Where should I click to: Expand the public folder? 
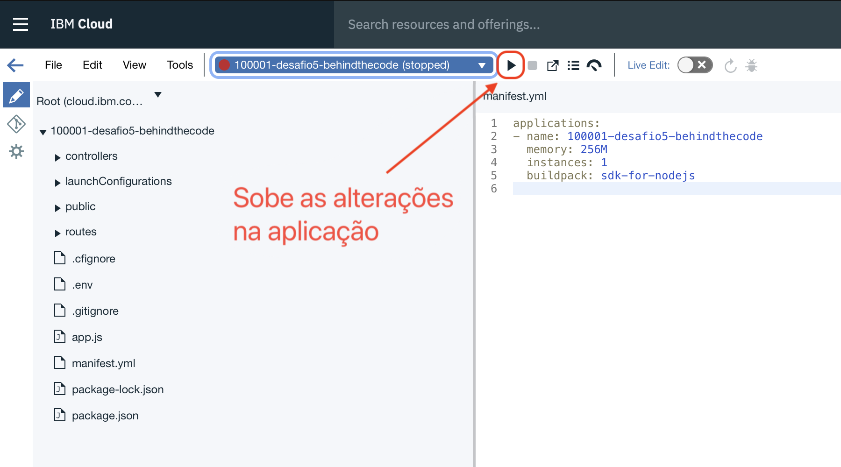pyautogui.click(x=57, y=208)
